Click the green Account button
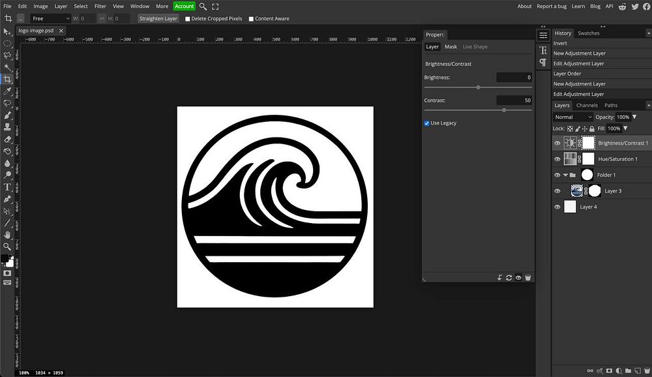Screen dimensions: 652x377 click(x=184, y=6)
